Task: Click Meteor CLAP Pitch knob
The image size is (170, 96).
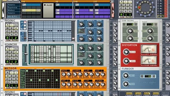Action: [86, 74]
